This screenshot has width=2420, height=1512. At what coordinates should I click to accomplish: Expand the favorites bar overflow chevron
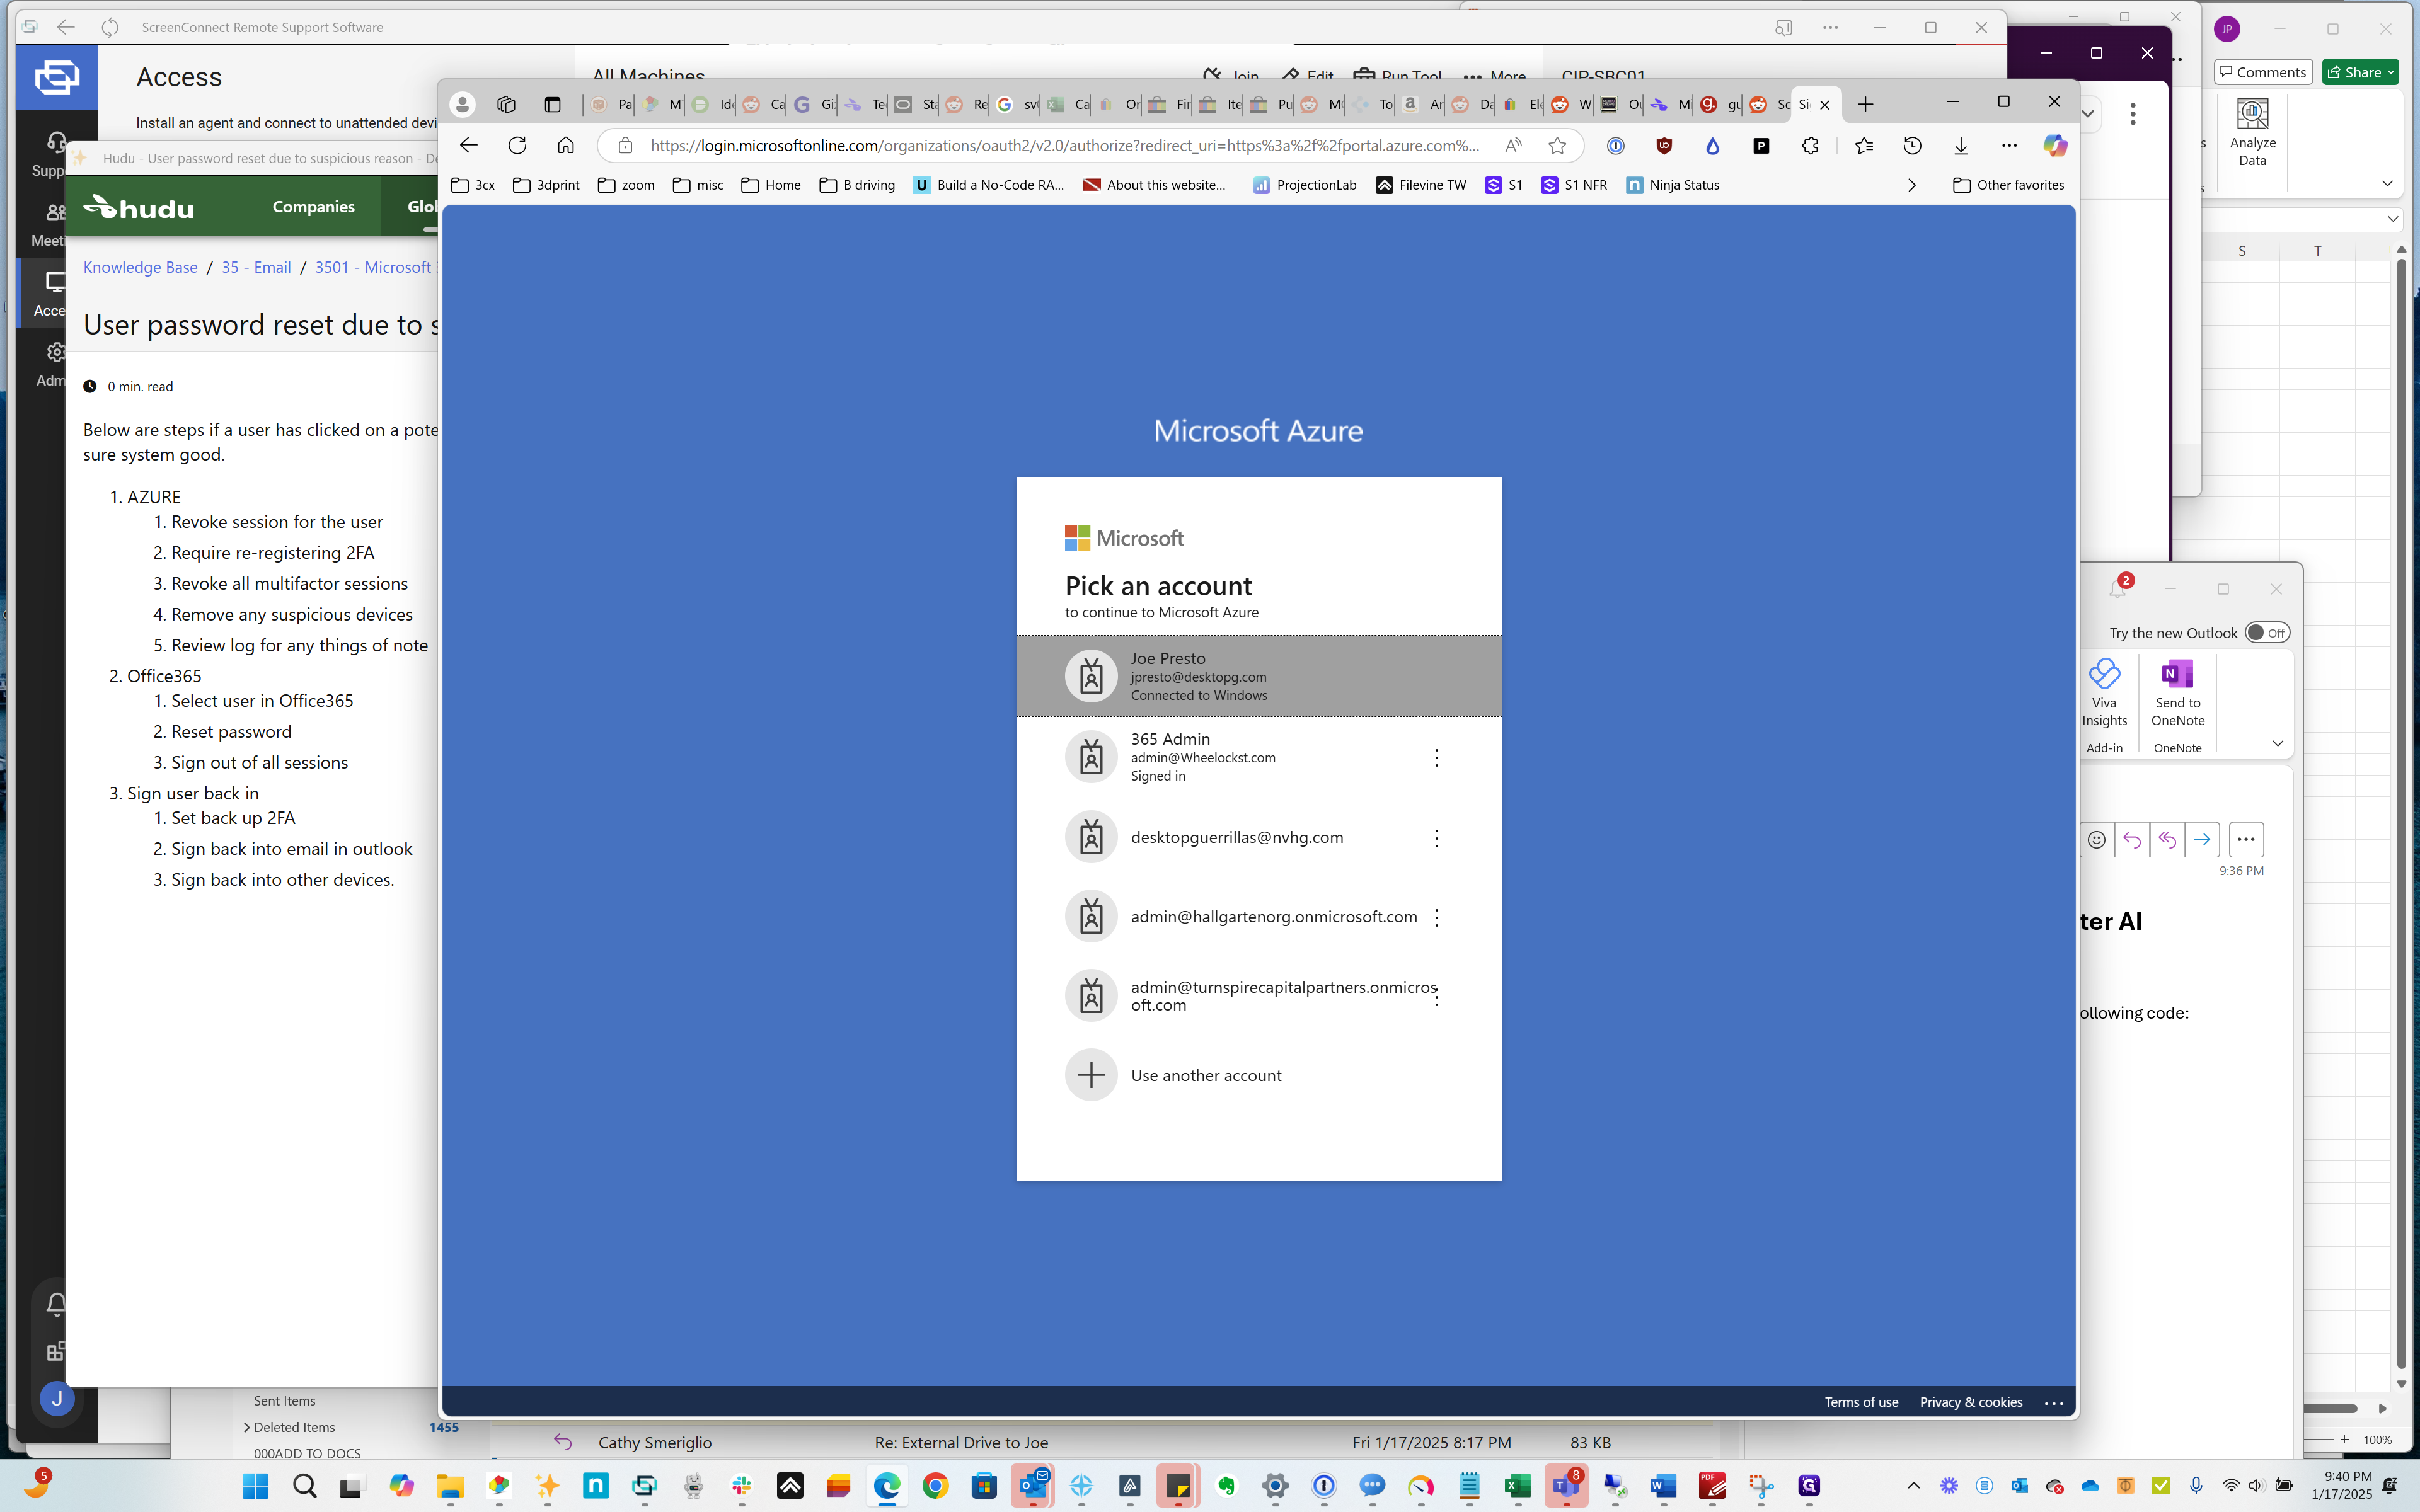(1911, 185)
